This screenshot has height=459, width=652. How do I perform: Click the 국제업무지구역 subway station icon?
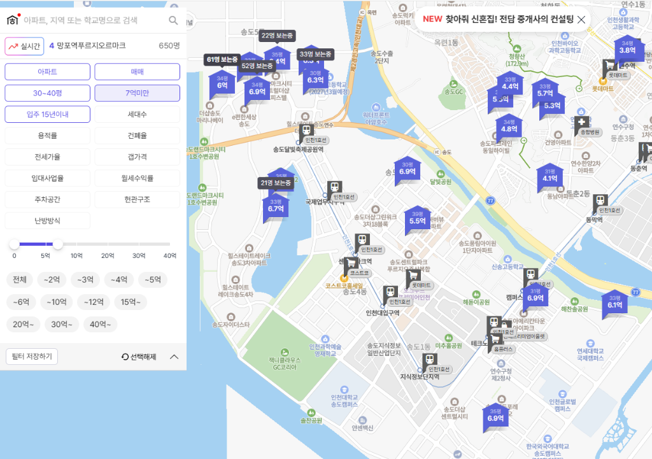coord(334,188)
